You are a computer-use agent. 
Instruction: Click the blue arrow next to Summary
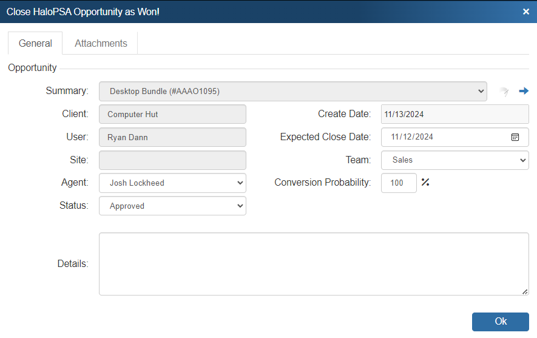point(524,91)
